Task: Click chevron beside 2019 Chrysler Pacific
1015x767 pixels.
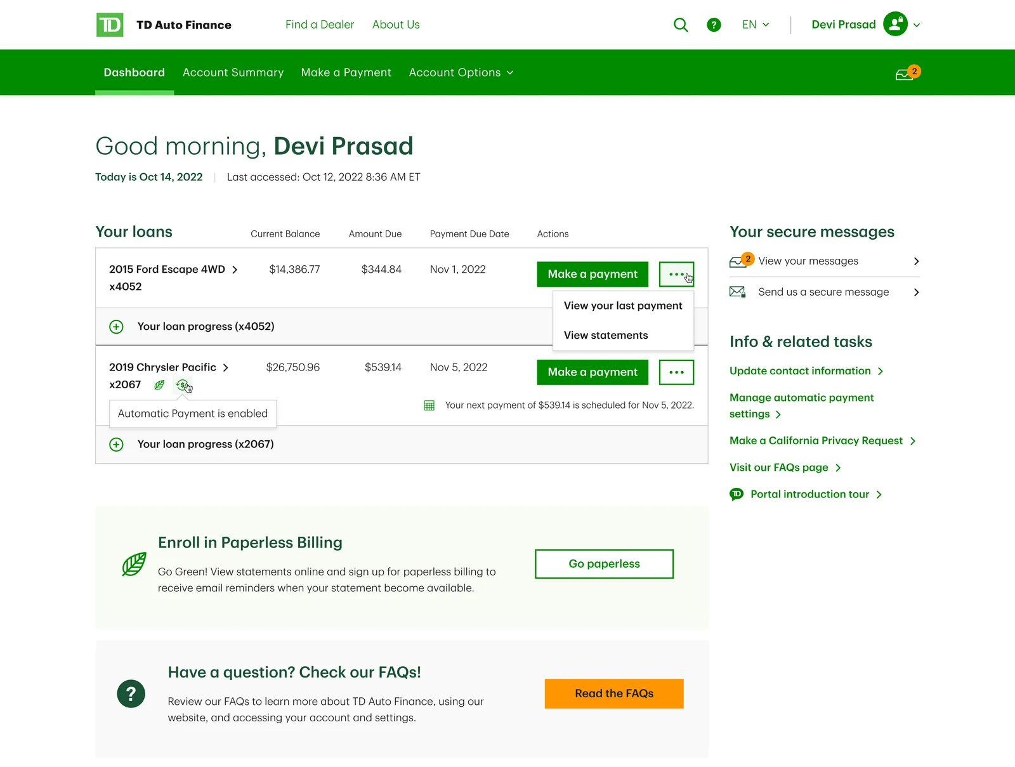Action: coord(225,368)
